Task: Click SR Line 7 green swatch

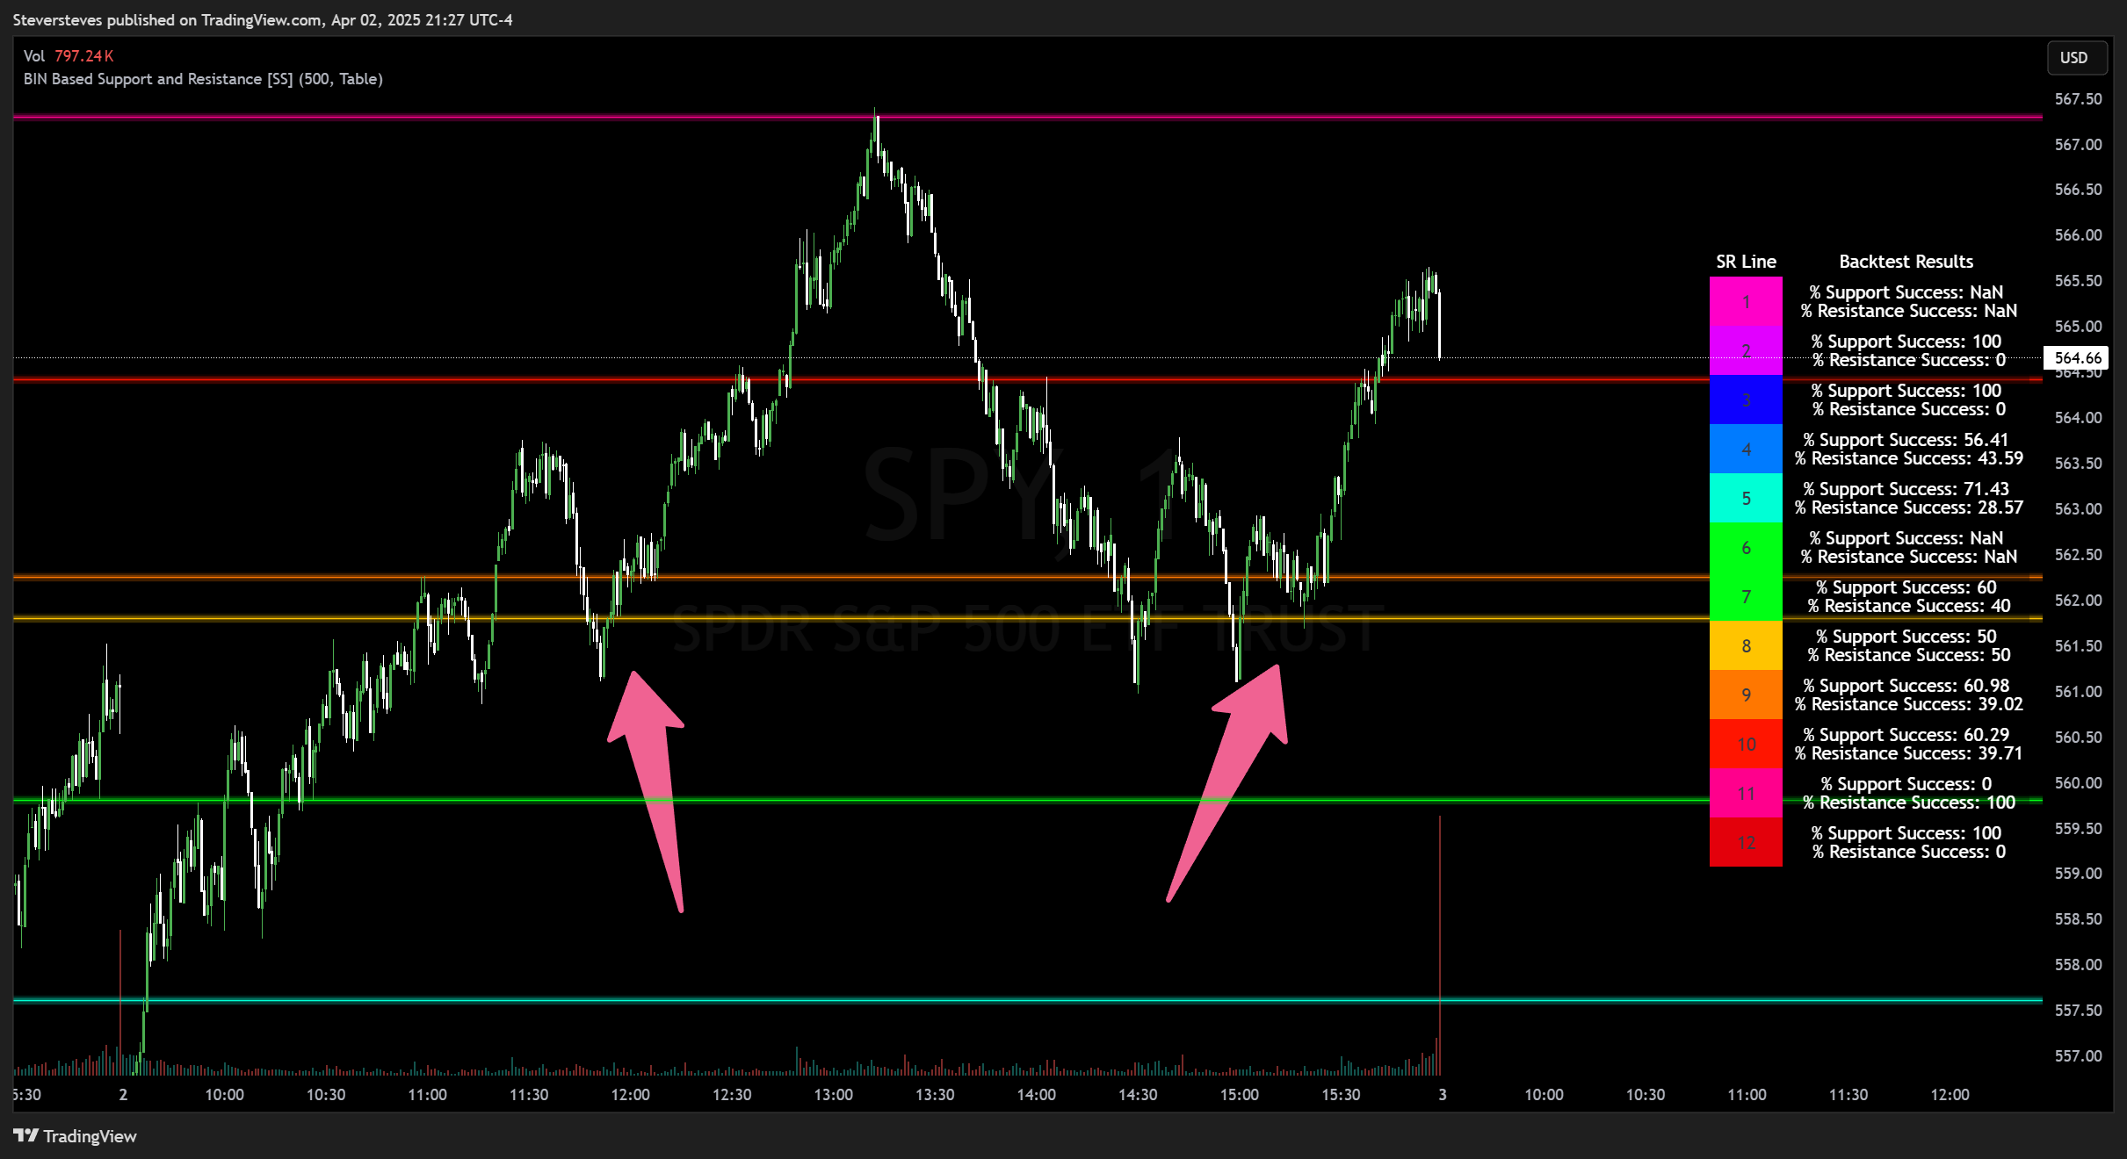Action: click(1746, 596)
